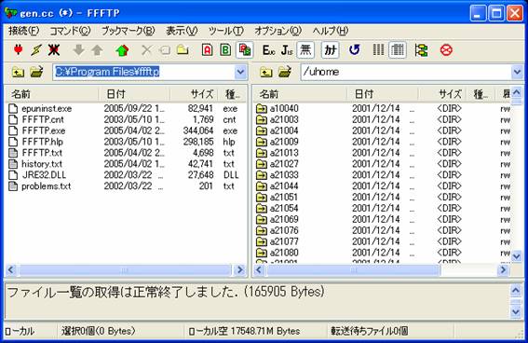Viewport: 528px width, 343px height.
Task: Open the 接続(F) menu
Action: [x=24, y=31]
